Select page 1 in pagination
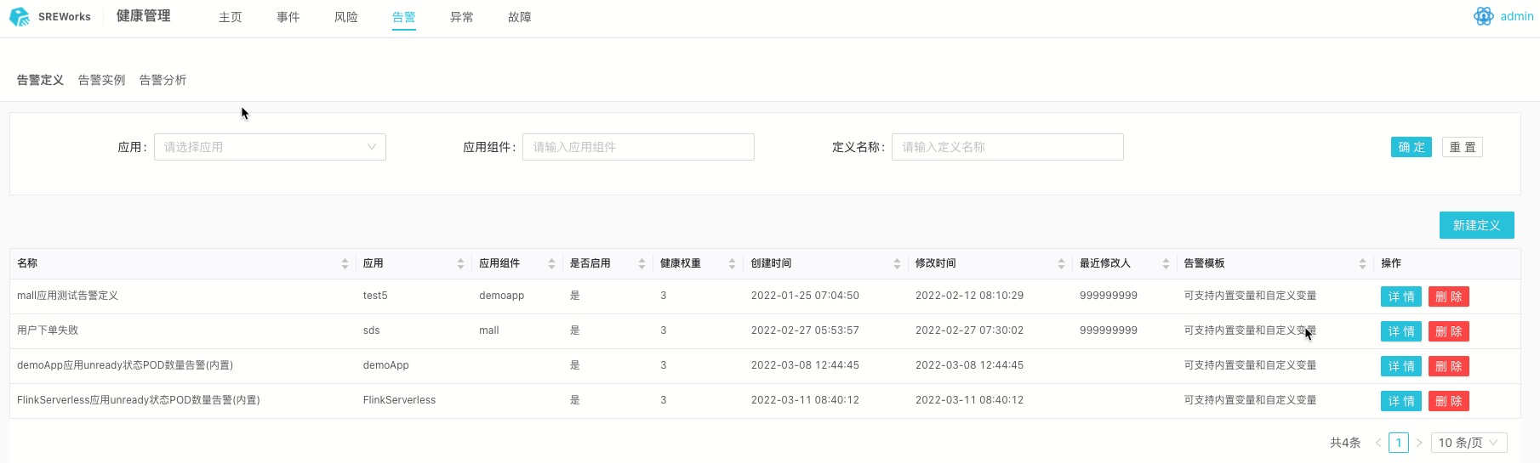 [x=1398, y=443]
